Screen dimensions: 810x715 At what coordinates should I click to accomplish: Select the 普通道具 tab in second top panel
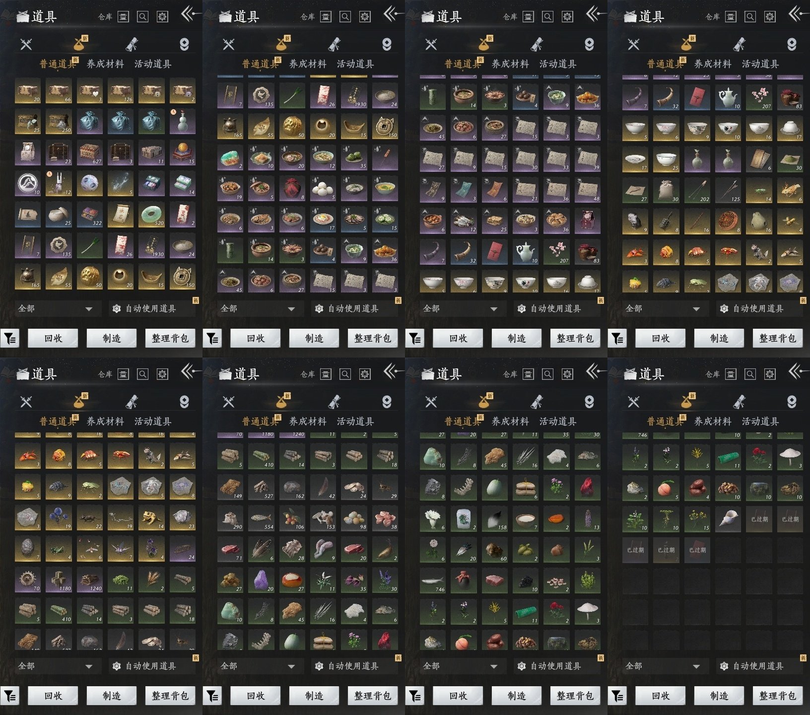(x=261, y=64)
